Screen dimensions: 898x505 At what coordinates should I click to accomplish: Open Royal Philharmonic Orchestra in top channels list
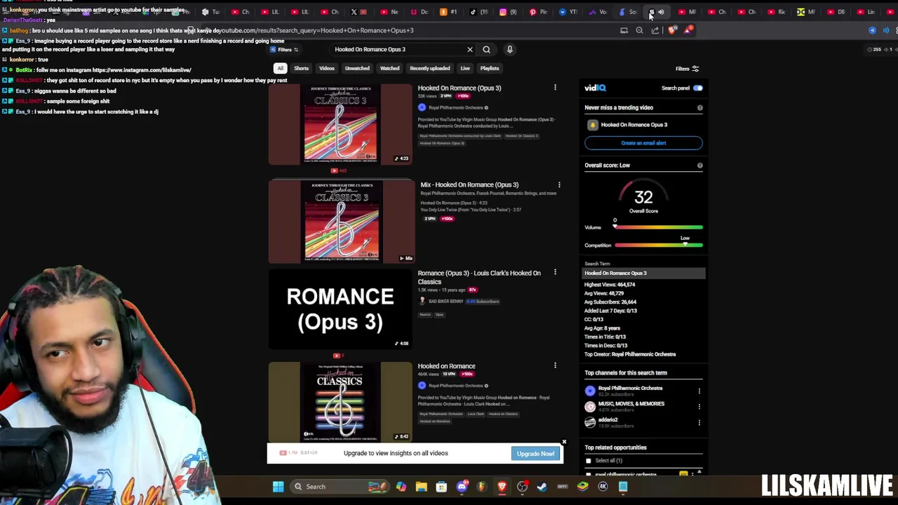(630, 388)
